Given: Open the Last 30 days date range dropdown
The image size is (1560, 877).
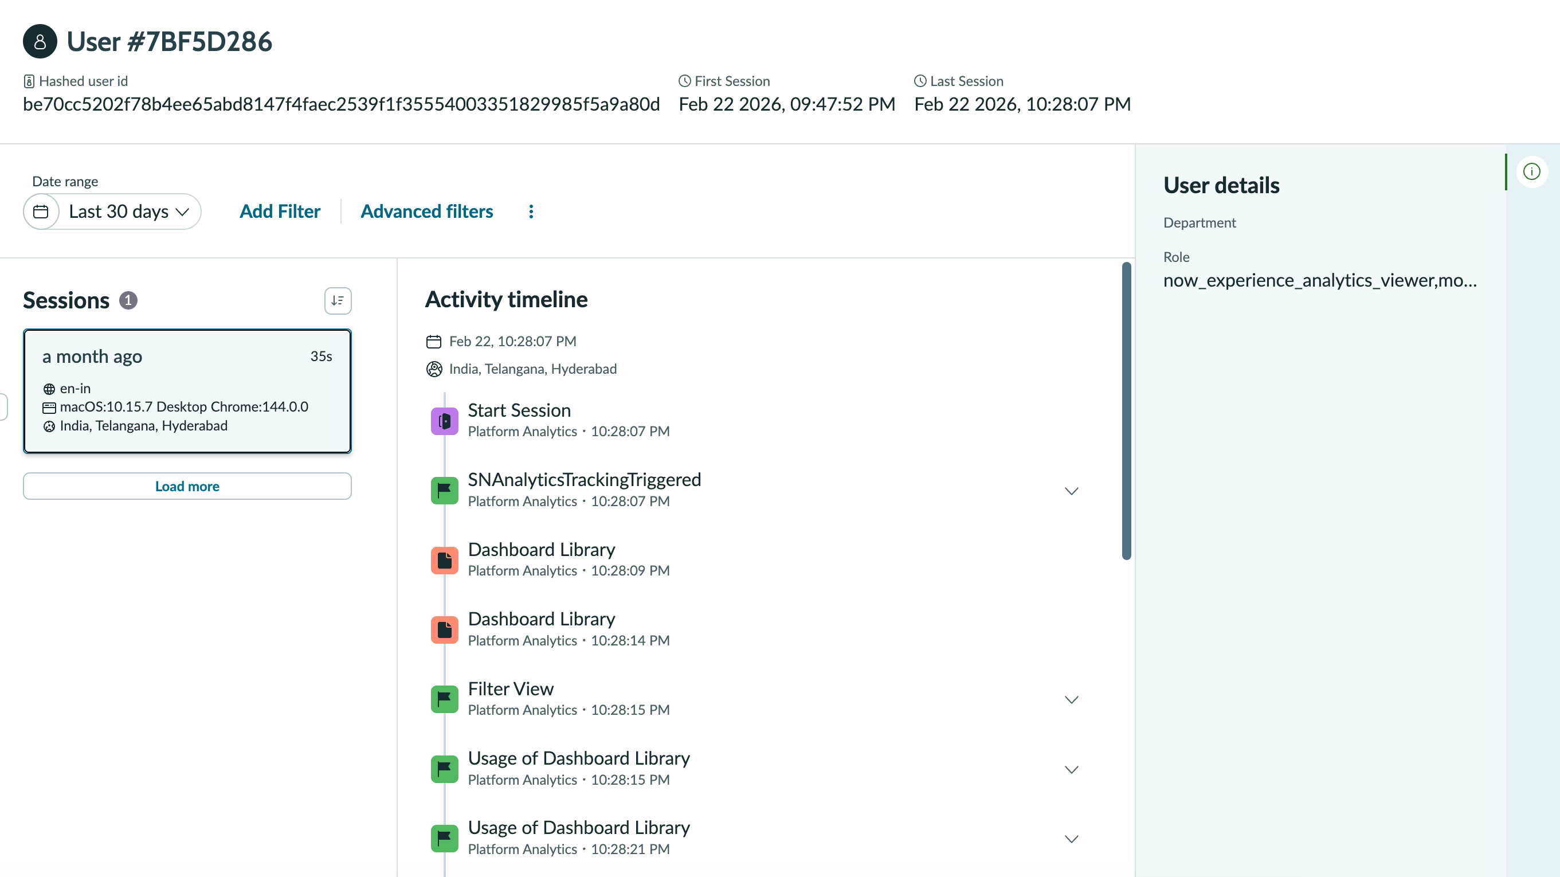Looking at the screenshot, I should coord(113,212).
